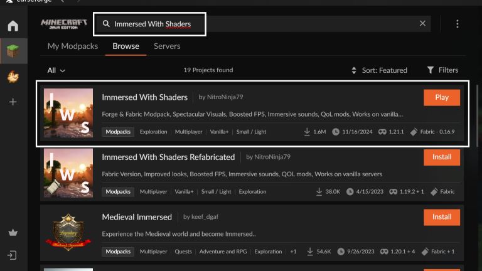Open Immersed With Shaders title link
The image size is (482, 271).
click(145, 97)
